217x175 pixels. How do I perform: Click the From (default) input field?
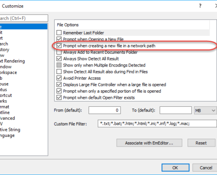coord(105,110)
